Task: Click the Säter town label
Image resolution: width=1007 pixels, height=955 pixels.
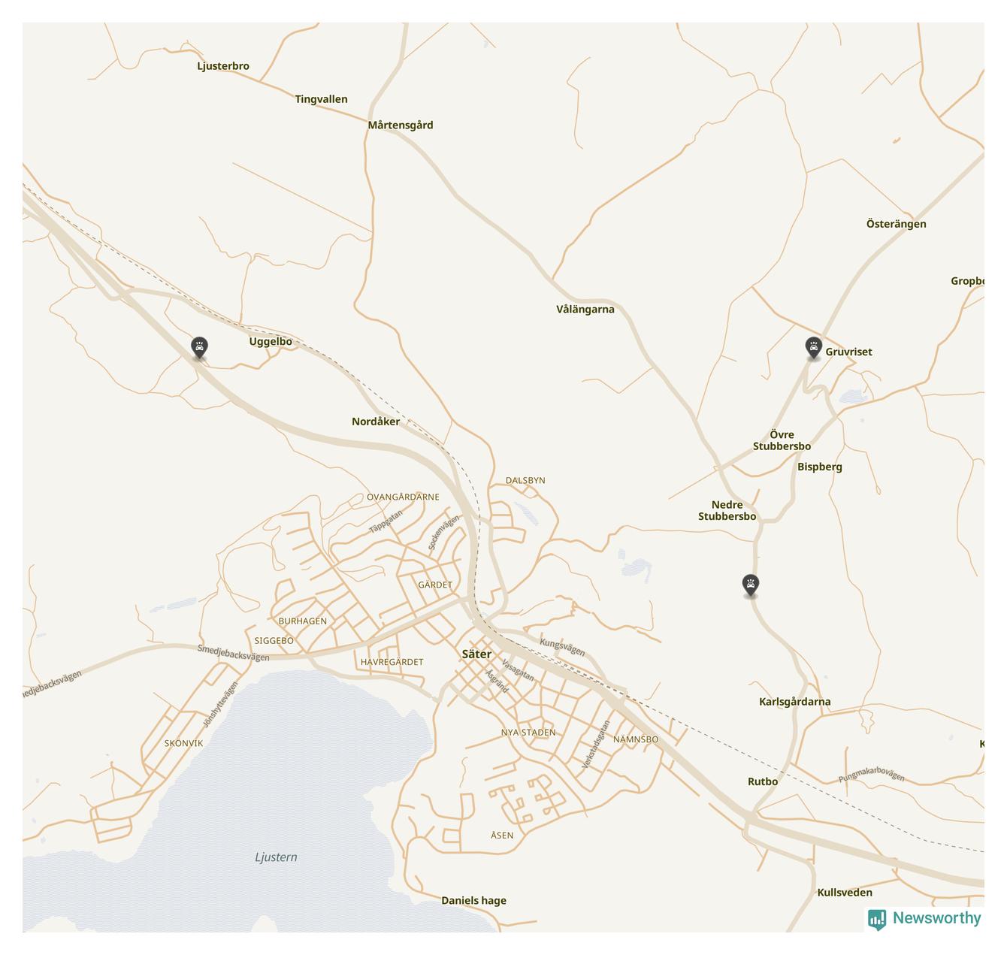Action: pos(476,654)
